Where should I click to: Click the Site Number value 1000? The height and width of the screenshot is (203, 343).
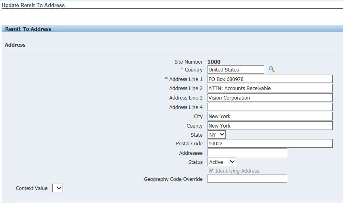(x=214, y=62)
